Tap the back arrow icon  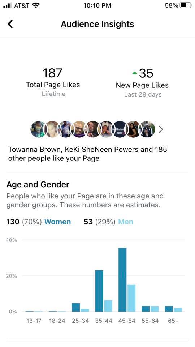coord(10,24)
